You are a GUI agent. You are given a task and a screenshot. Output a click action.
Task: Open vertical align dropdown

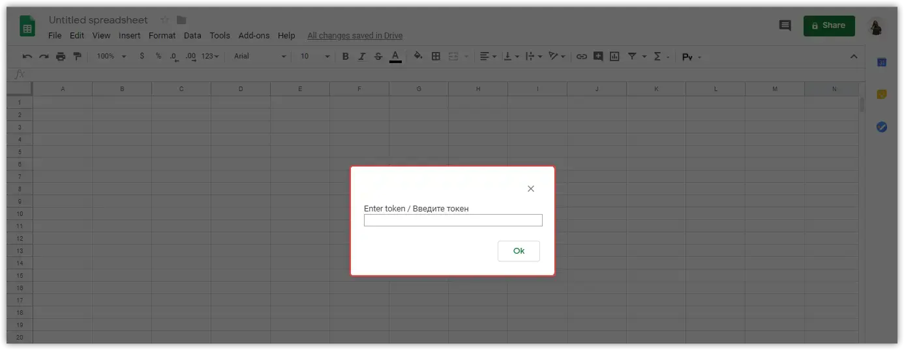[512, 57]
